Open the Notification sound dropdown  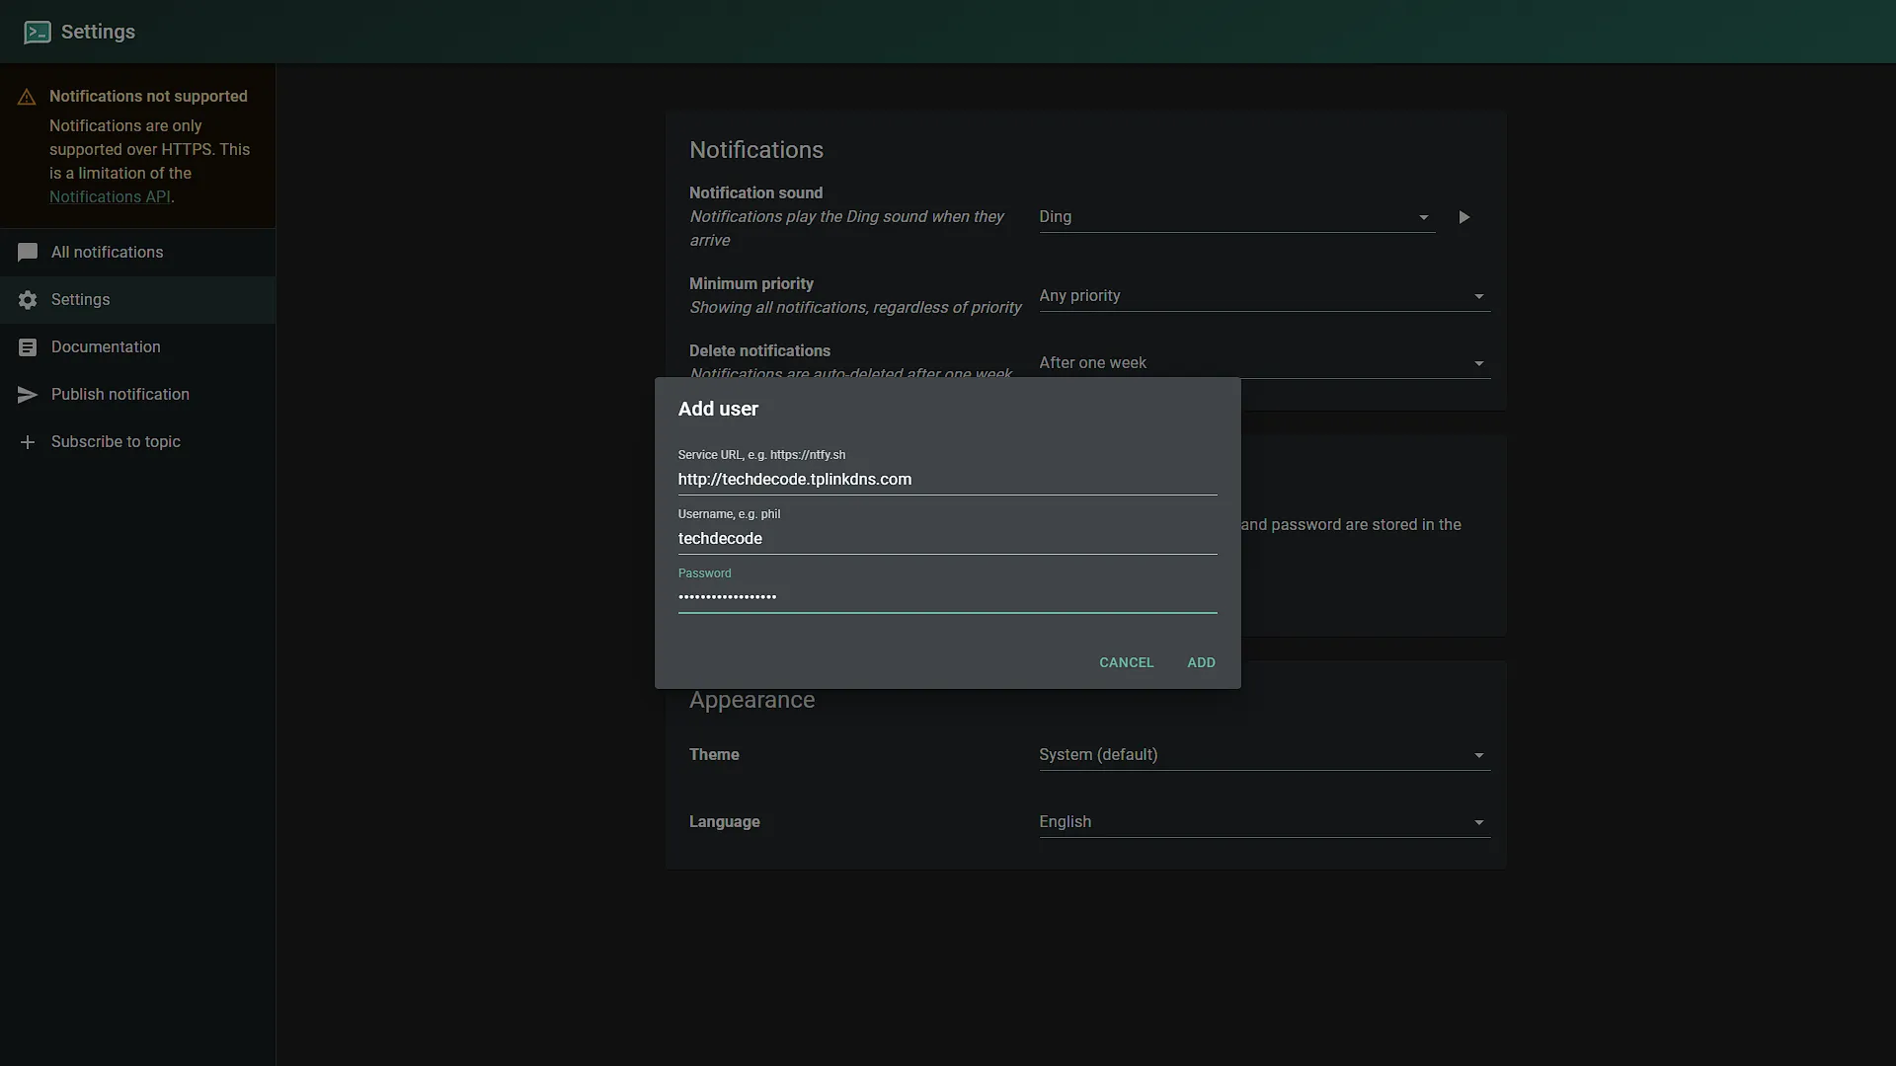click(x=1236, y=217)
